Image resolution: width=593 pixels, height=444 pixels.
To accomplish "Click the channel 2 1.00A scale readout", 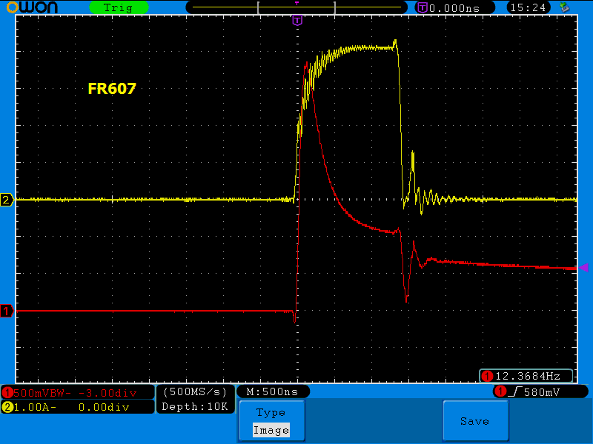I will [x=77, y=406].
